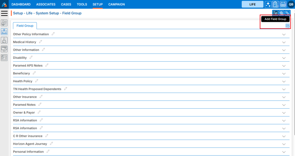Select the Field Group tab
This screenshot has width=295, height=156.
coord(25,26)
